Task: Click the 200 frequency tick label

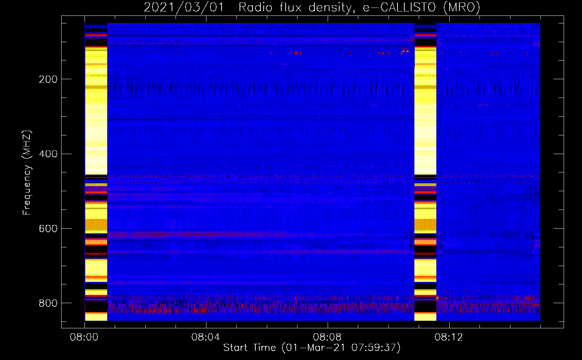Action: pyautogui.click(x=48, y=79)
